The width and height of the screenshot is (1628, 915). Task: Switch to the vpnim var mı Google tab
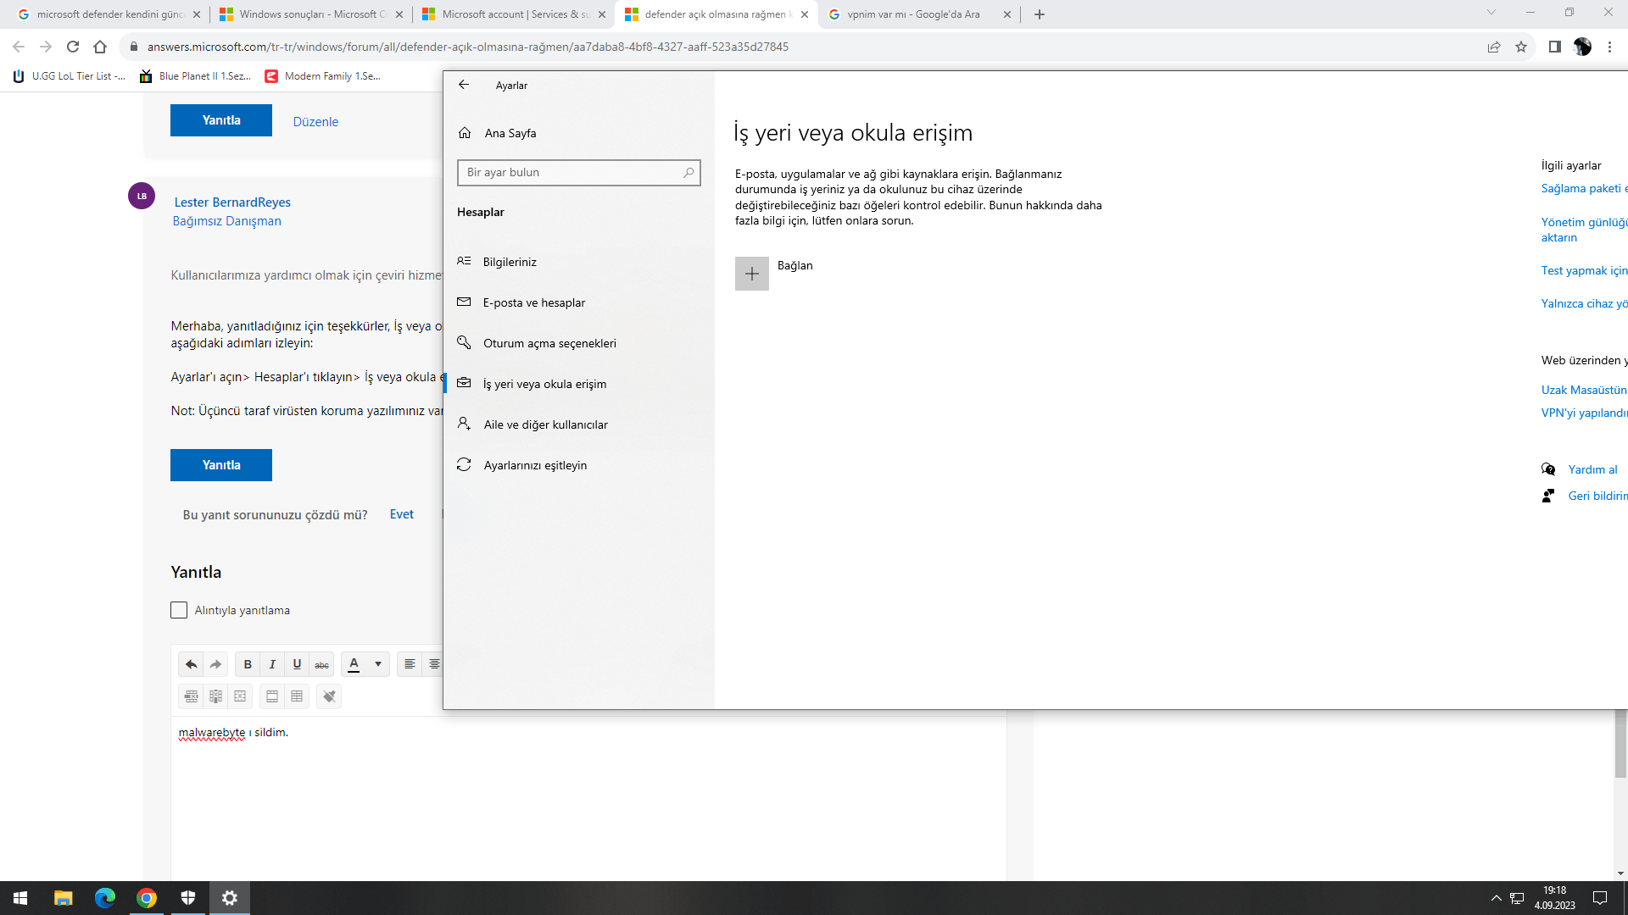[913, 14]
